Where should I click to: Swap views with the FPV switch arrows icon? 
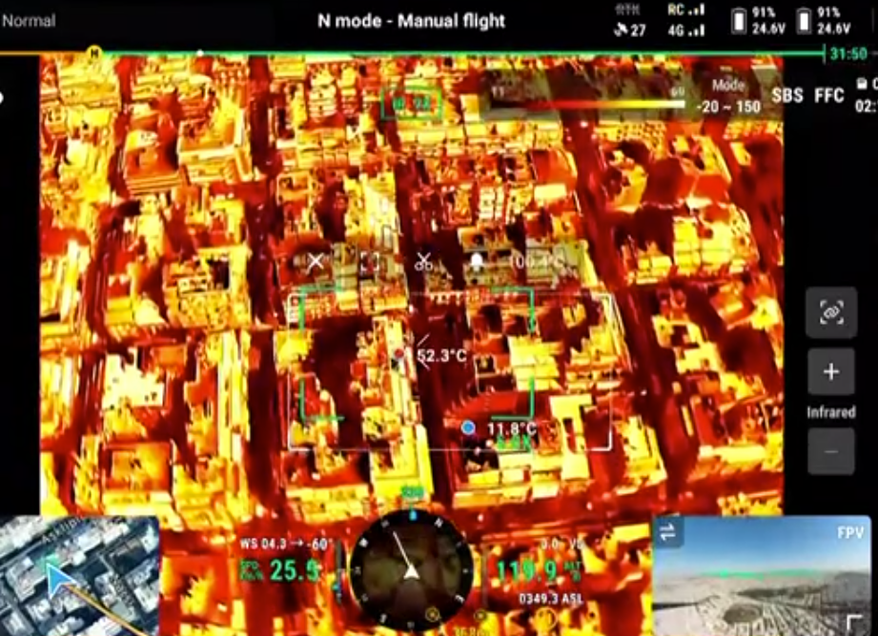point(667,533)
